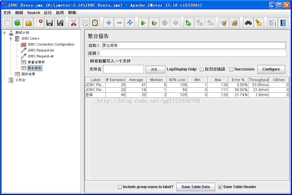Expand all nodes with plus icon
The width and height of the screenshot is (292, 195).
point(108,23)
